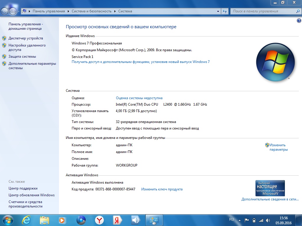Launch Windows Media Player from the taskbar
The width and height of the screenshot is (302, 226).
(63, 220)
